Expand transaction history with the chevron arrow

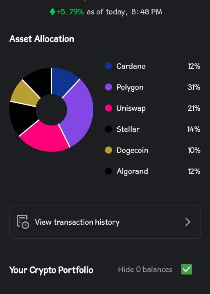(188, 222)
